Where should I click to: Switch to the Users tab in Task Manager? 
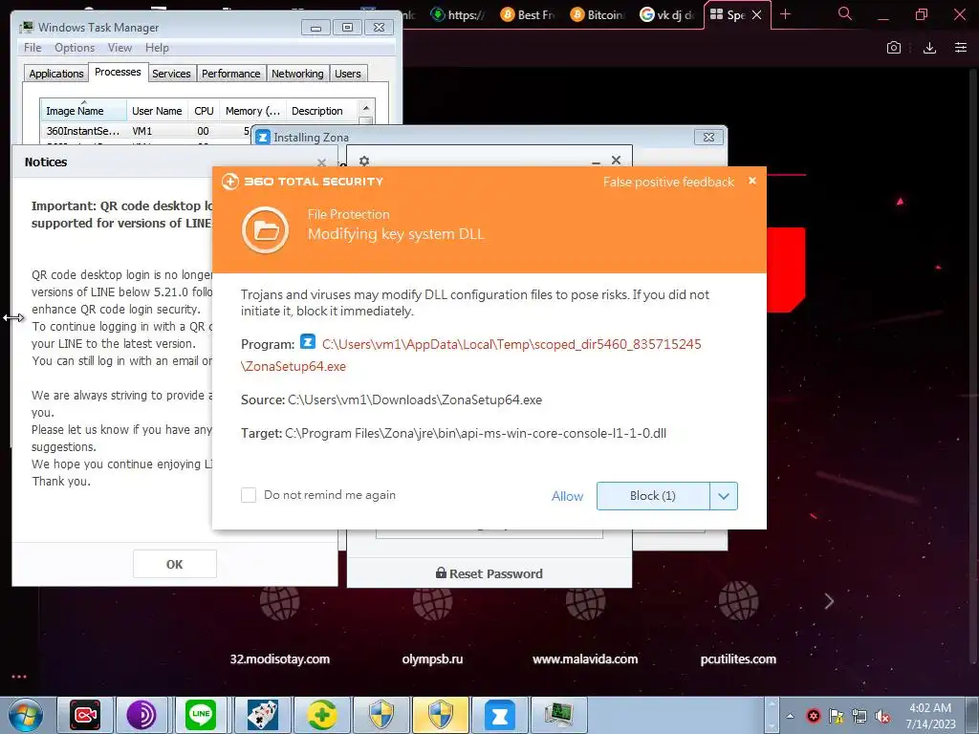coord(348,74)
